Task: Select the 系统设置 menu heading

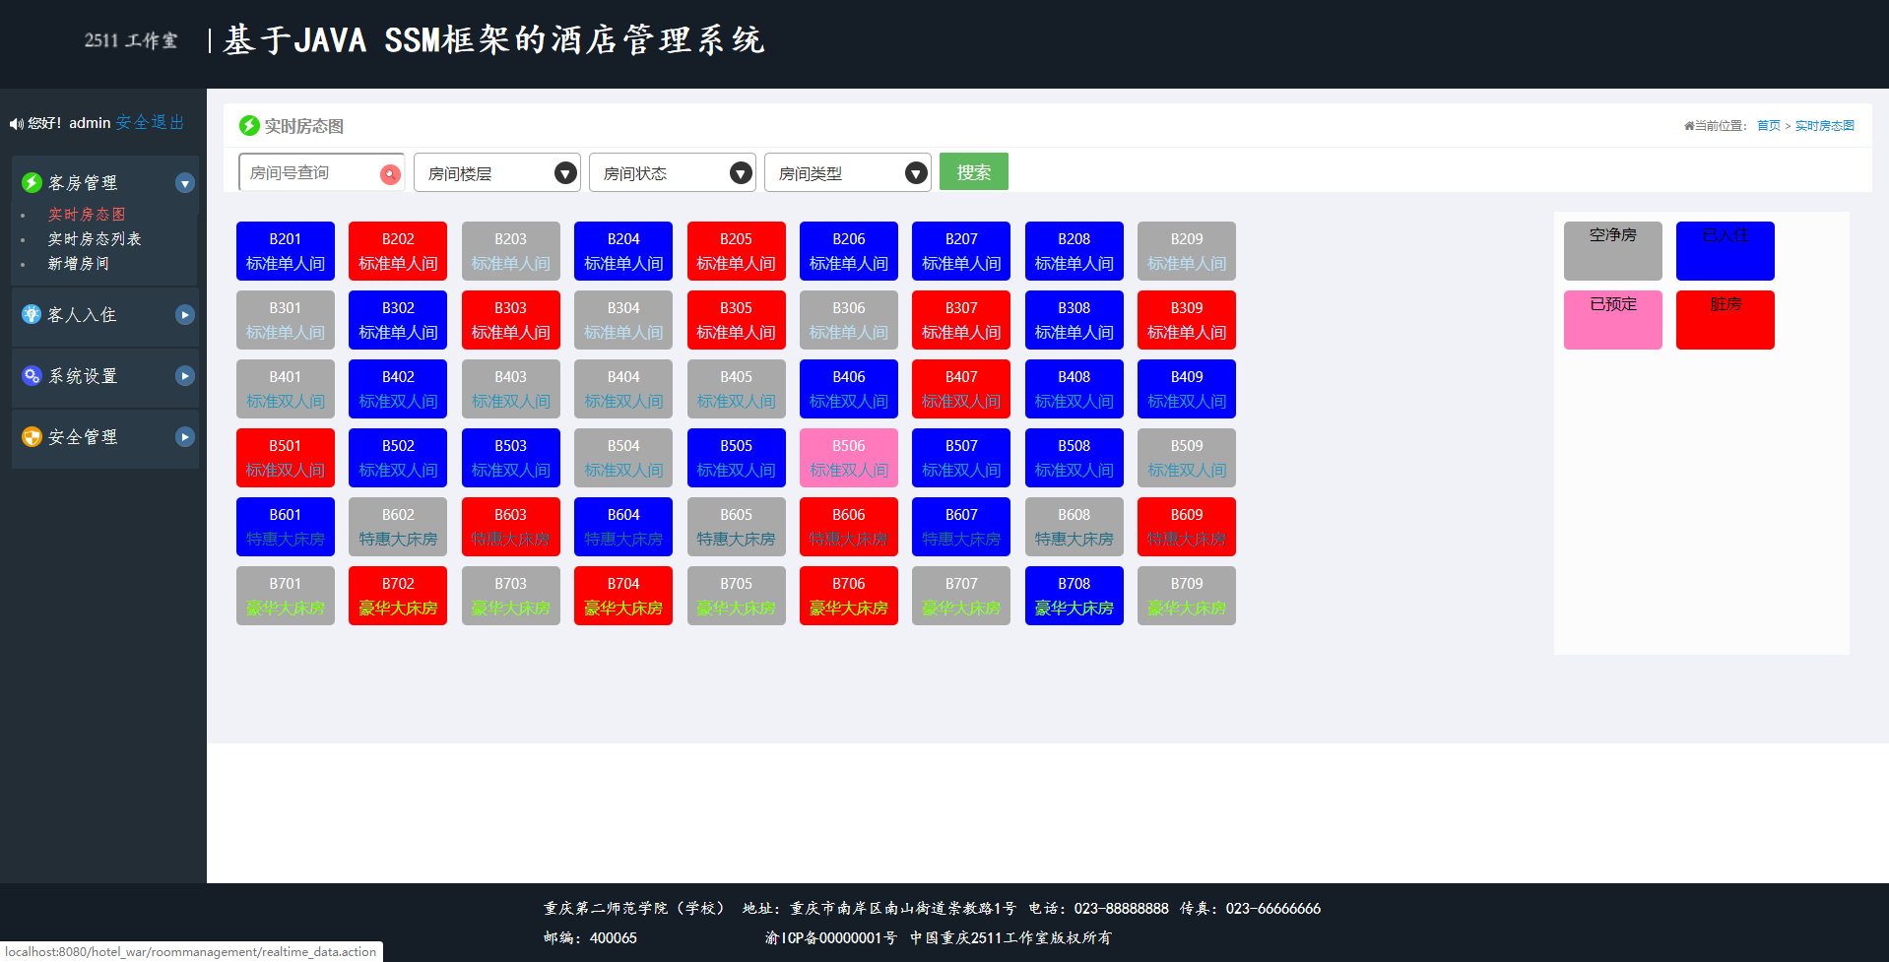Action: click(x=83, y=376)
